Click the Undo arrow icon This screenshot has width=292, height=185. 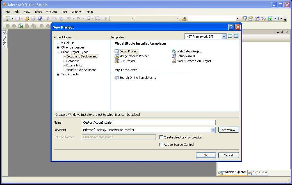(69, 18)
